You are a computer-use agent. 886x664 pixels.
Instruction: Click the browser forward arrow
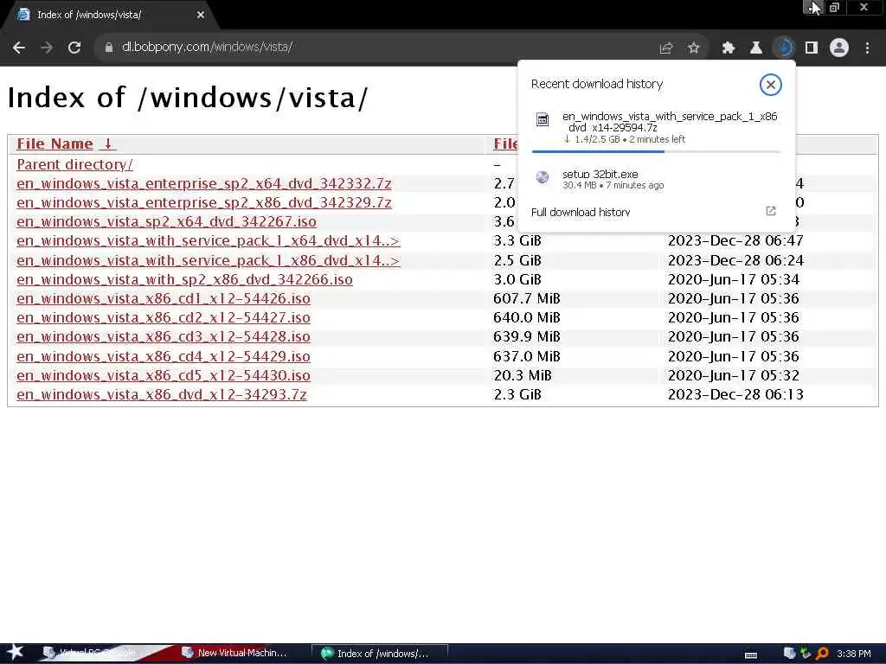(x=47, y=48)
